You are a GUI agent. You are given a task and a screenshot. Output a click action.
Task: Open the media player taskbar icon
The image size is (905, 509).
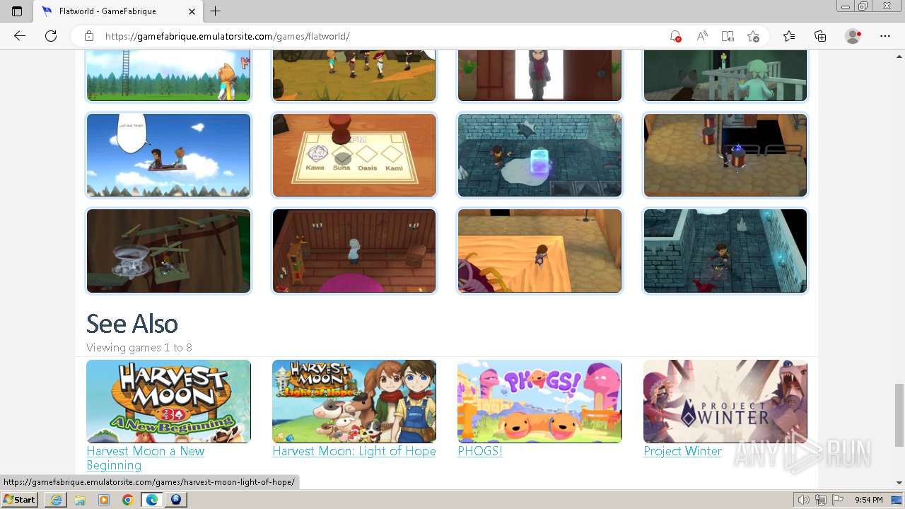coord(104,500)
